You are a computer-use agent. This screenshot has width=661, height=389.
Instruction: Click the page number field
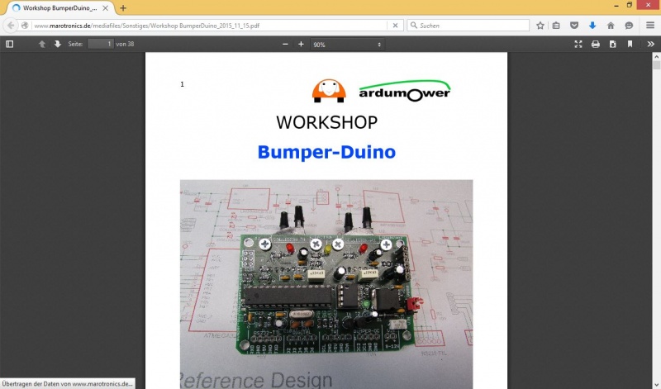(x=100, y=44)
